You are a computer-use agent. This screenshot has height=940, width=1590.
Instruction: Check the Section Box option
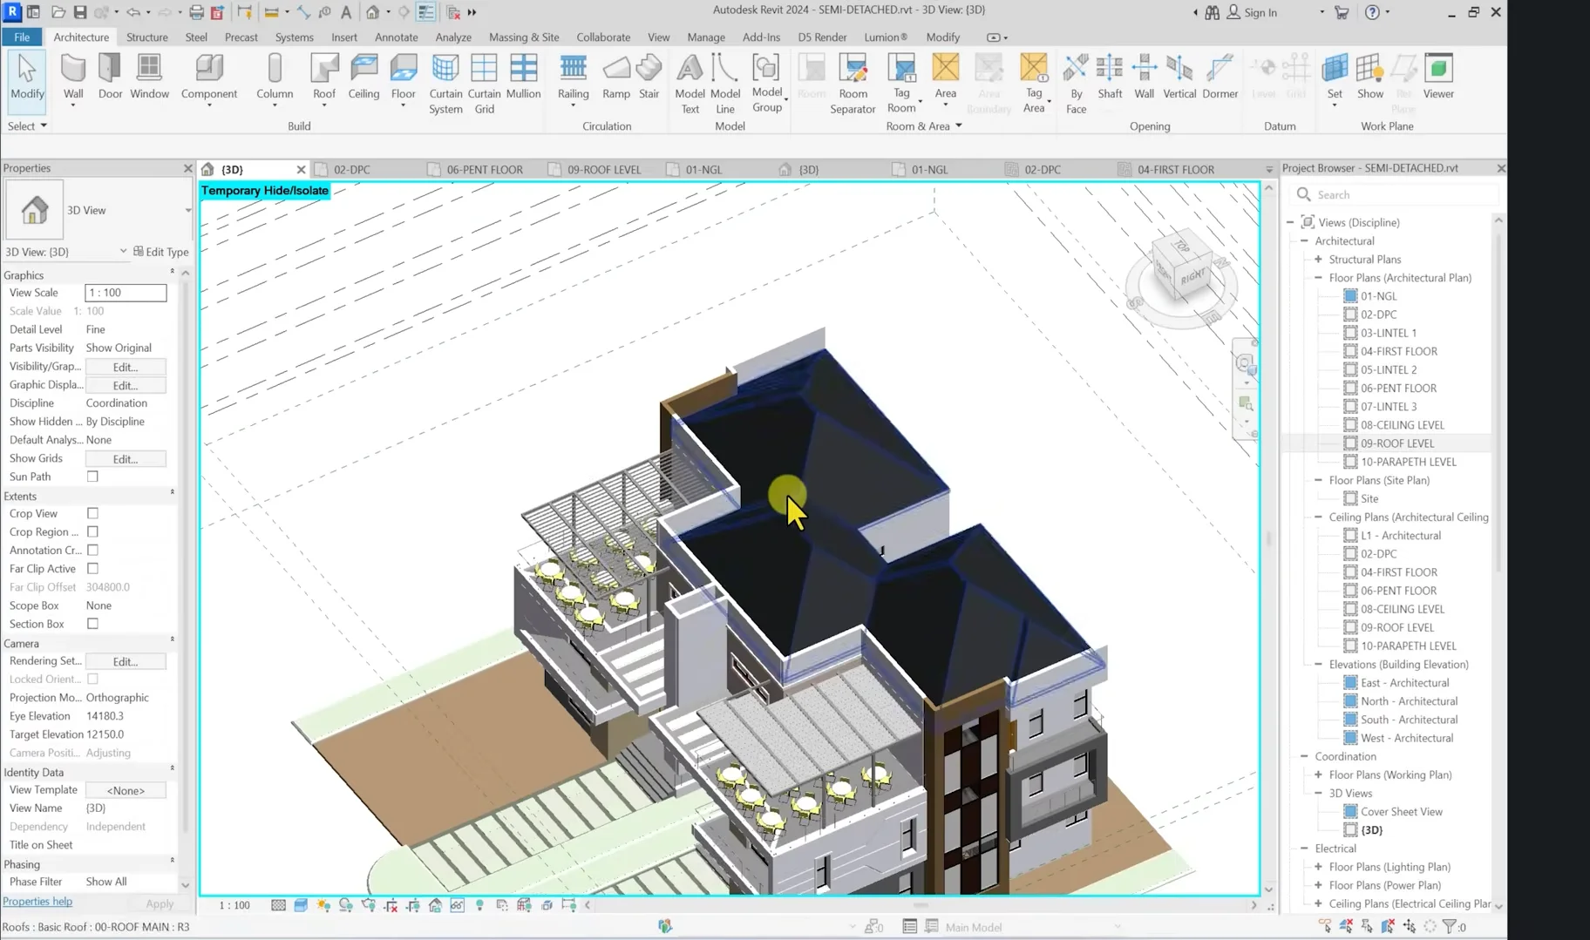coord(92,624)
